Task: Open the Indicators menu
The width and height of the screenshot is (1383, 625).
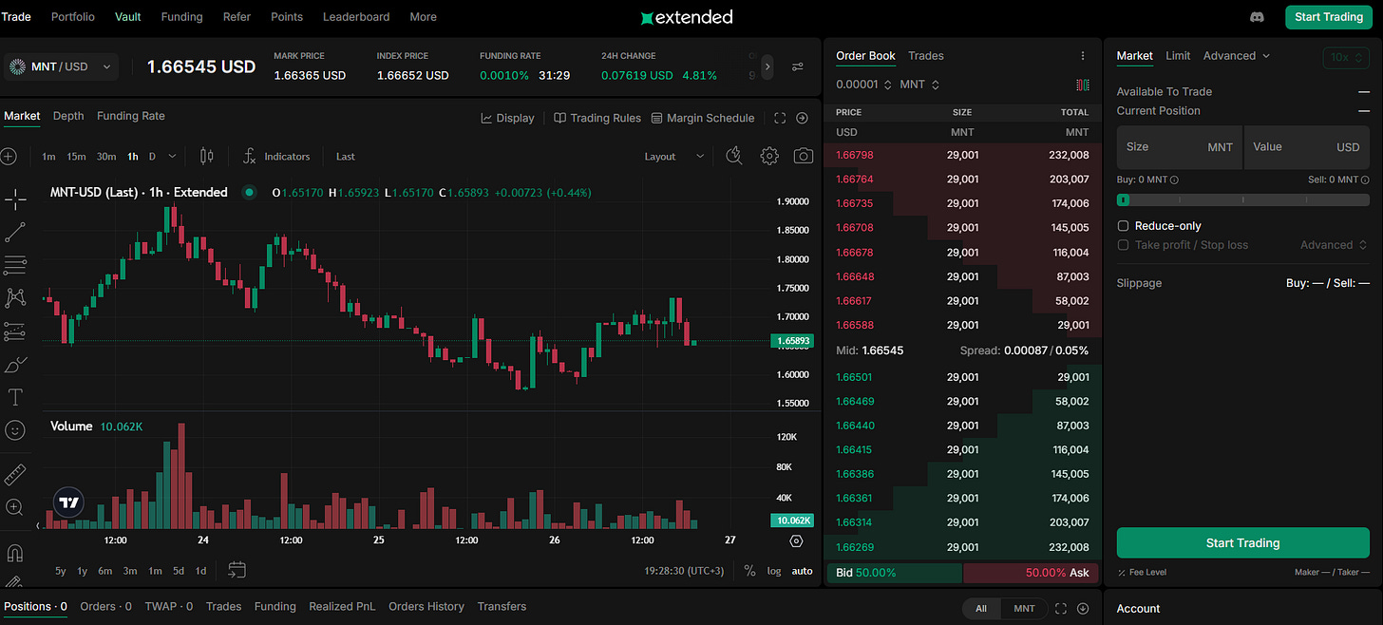Action: [x=276, y=156]
